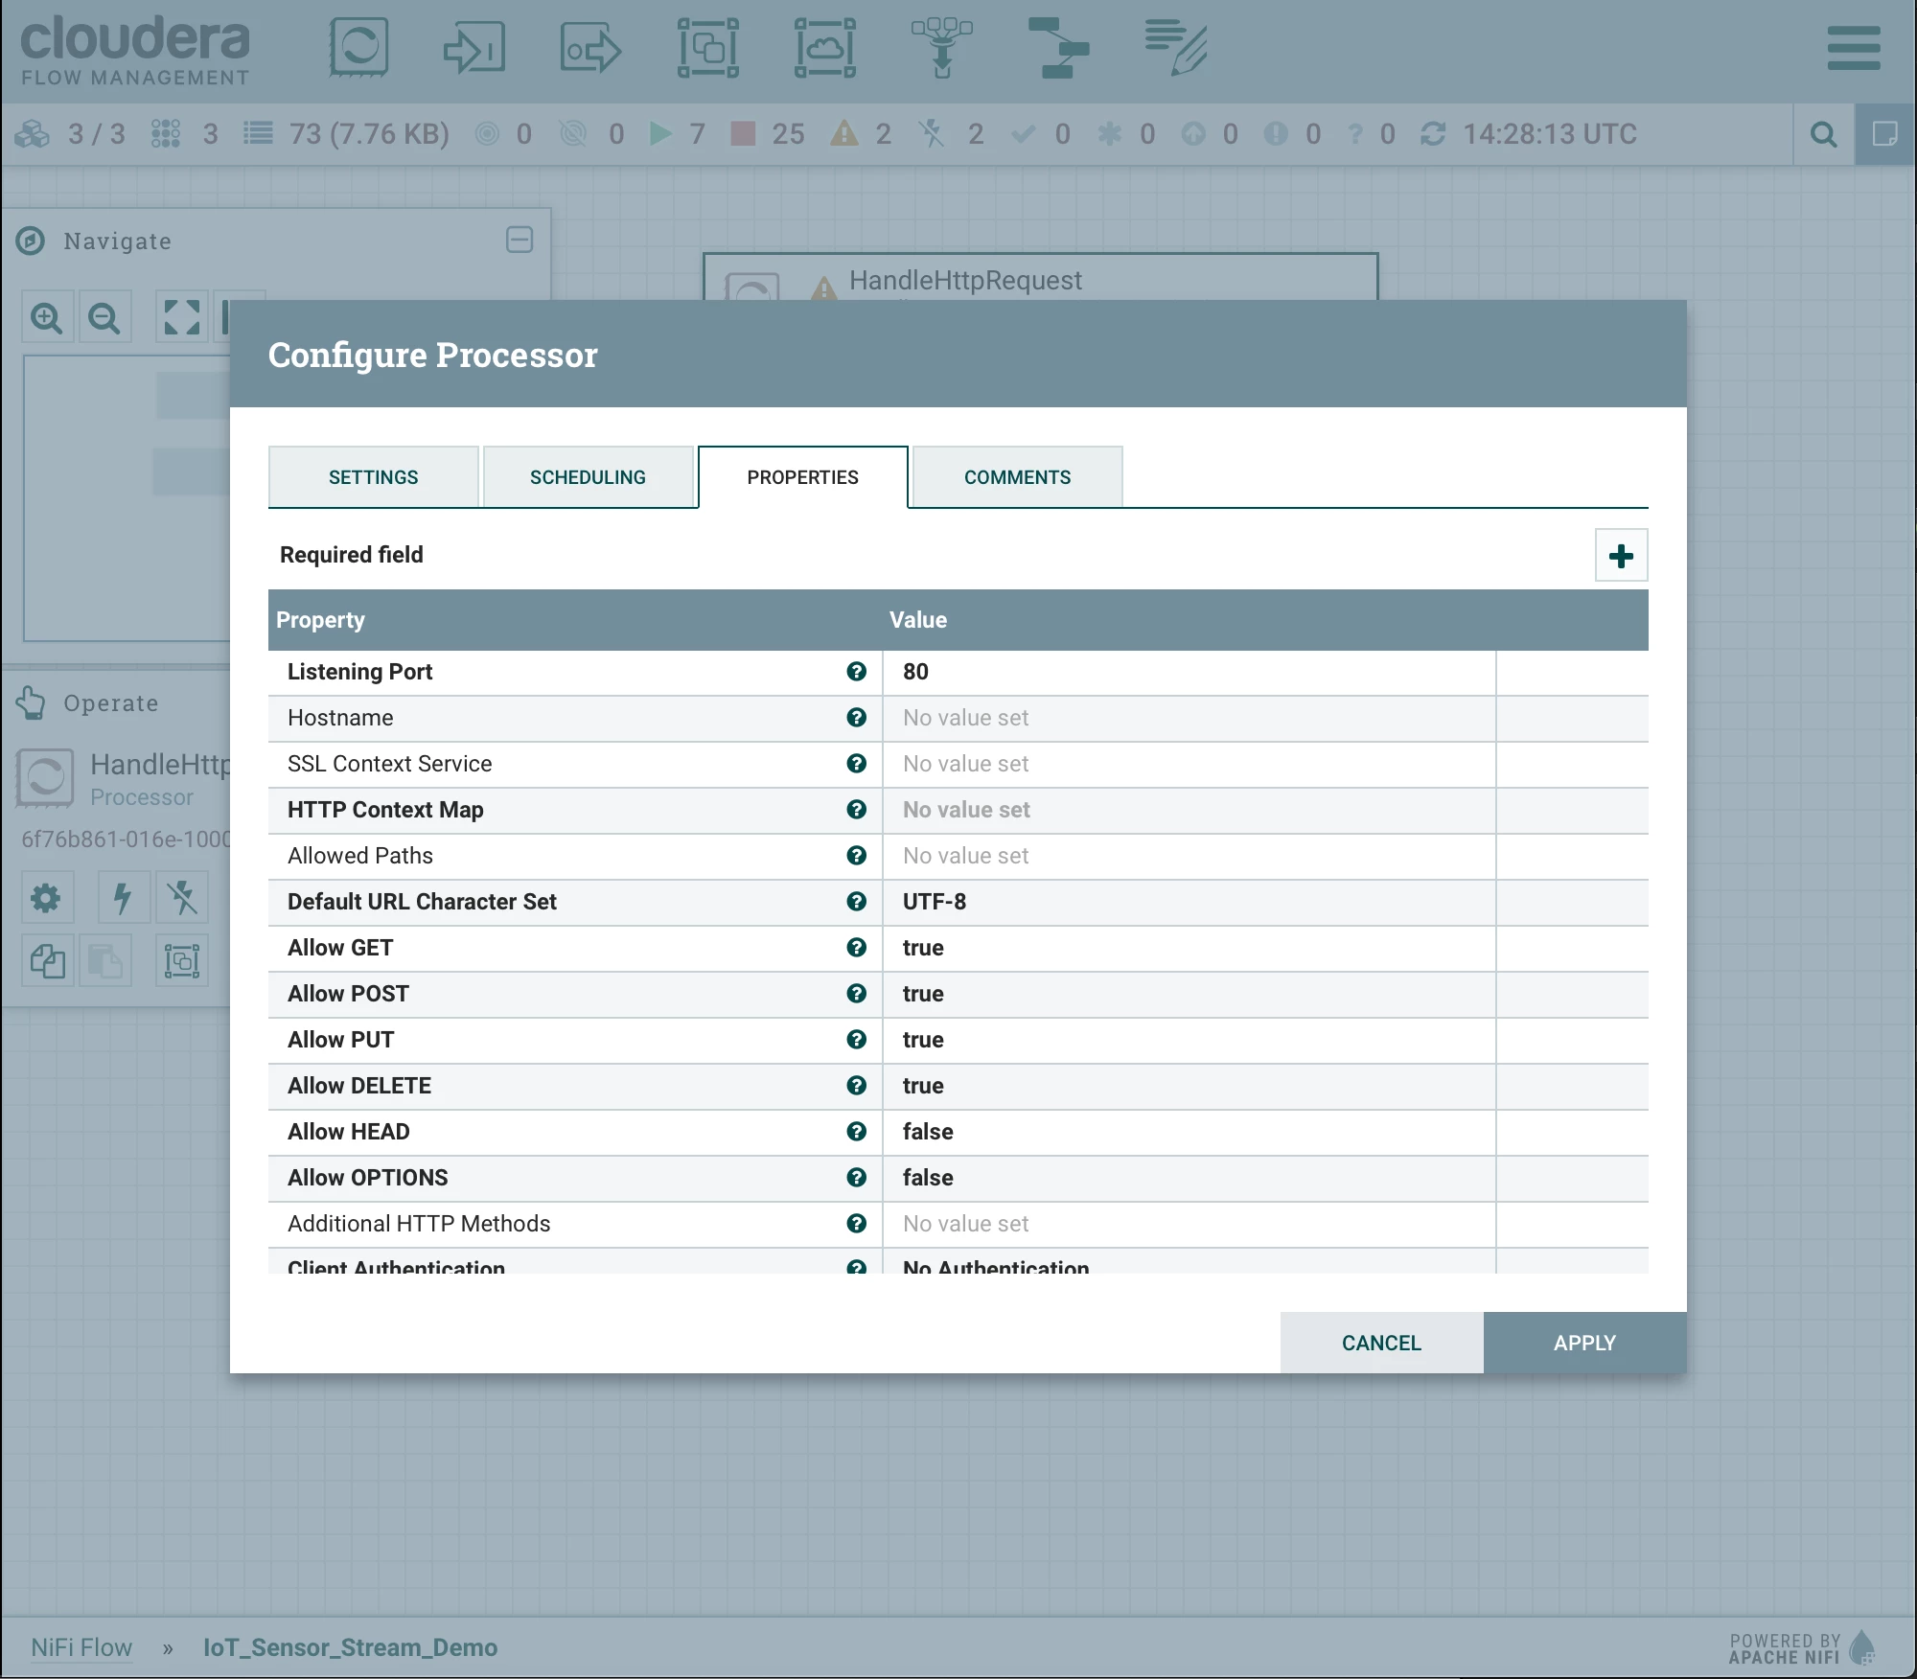Click the Zoom In navigate icon
1917x1679 pixels.
point(47,317)
